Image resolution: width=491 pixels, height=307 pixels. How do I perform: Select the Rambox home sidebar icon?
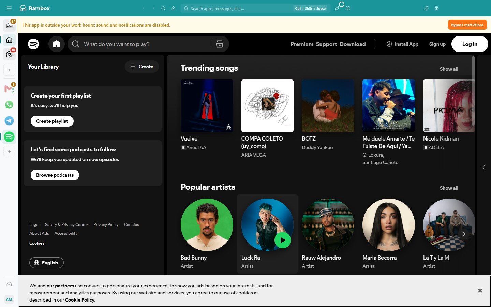click(9, 40)
